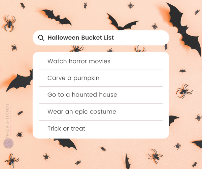The width and height of the screenshot is (202, 169).
Task: Click the spider legs above the list's right corner
Action: pos(140,49)
